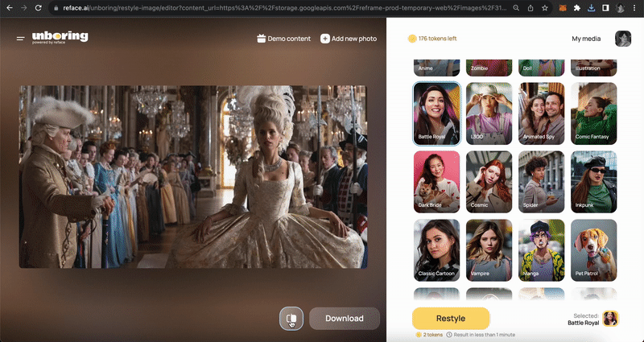This screenshot has height=342, width=644.
Task: Select the Vampire style
Action: 489,250
